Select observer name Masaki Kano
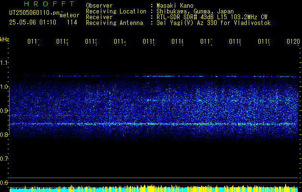The width and height of the screenshot is (302, 192). 175,5
